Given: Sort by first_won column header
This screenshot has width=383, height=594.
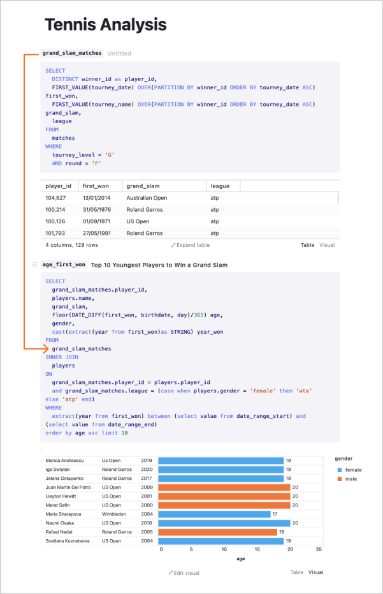Looking at the screenshot, I should (x=96, y=186).
